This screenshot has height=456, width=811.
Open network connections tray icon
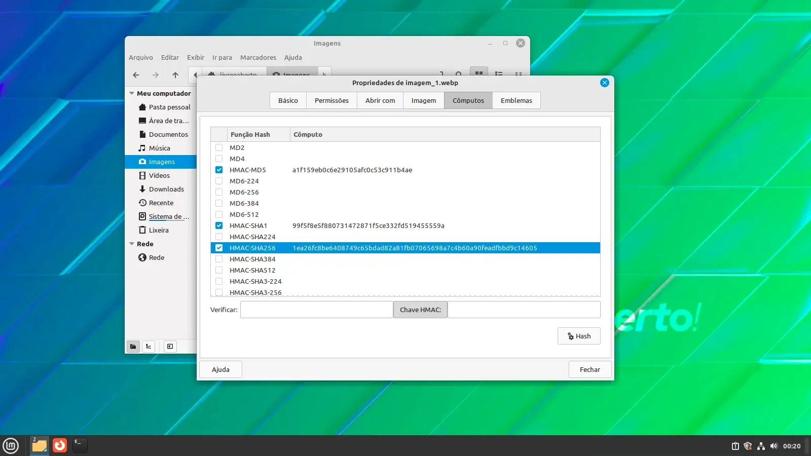tap(761, 446)
